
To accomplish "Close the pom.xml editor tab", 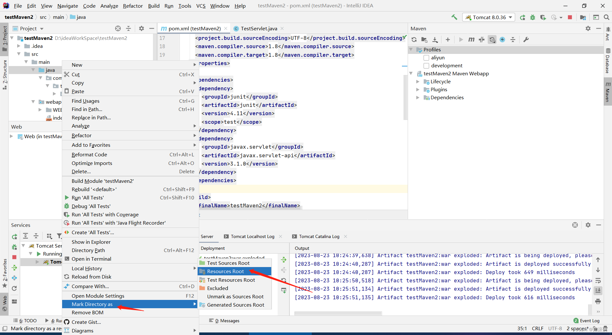I will tap(226, 28).
